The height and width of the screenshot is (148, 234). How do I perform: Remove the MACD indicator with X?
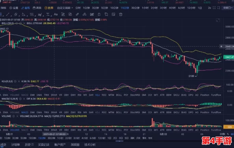click(x=24, y=99)
